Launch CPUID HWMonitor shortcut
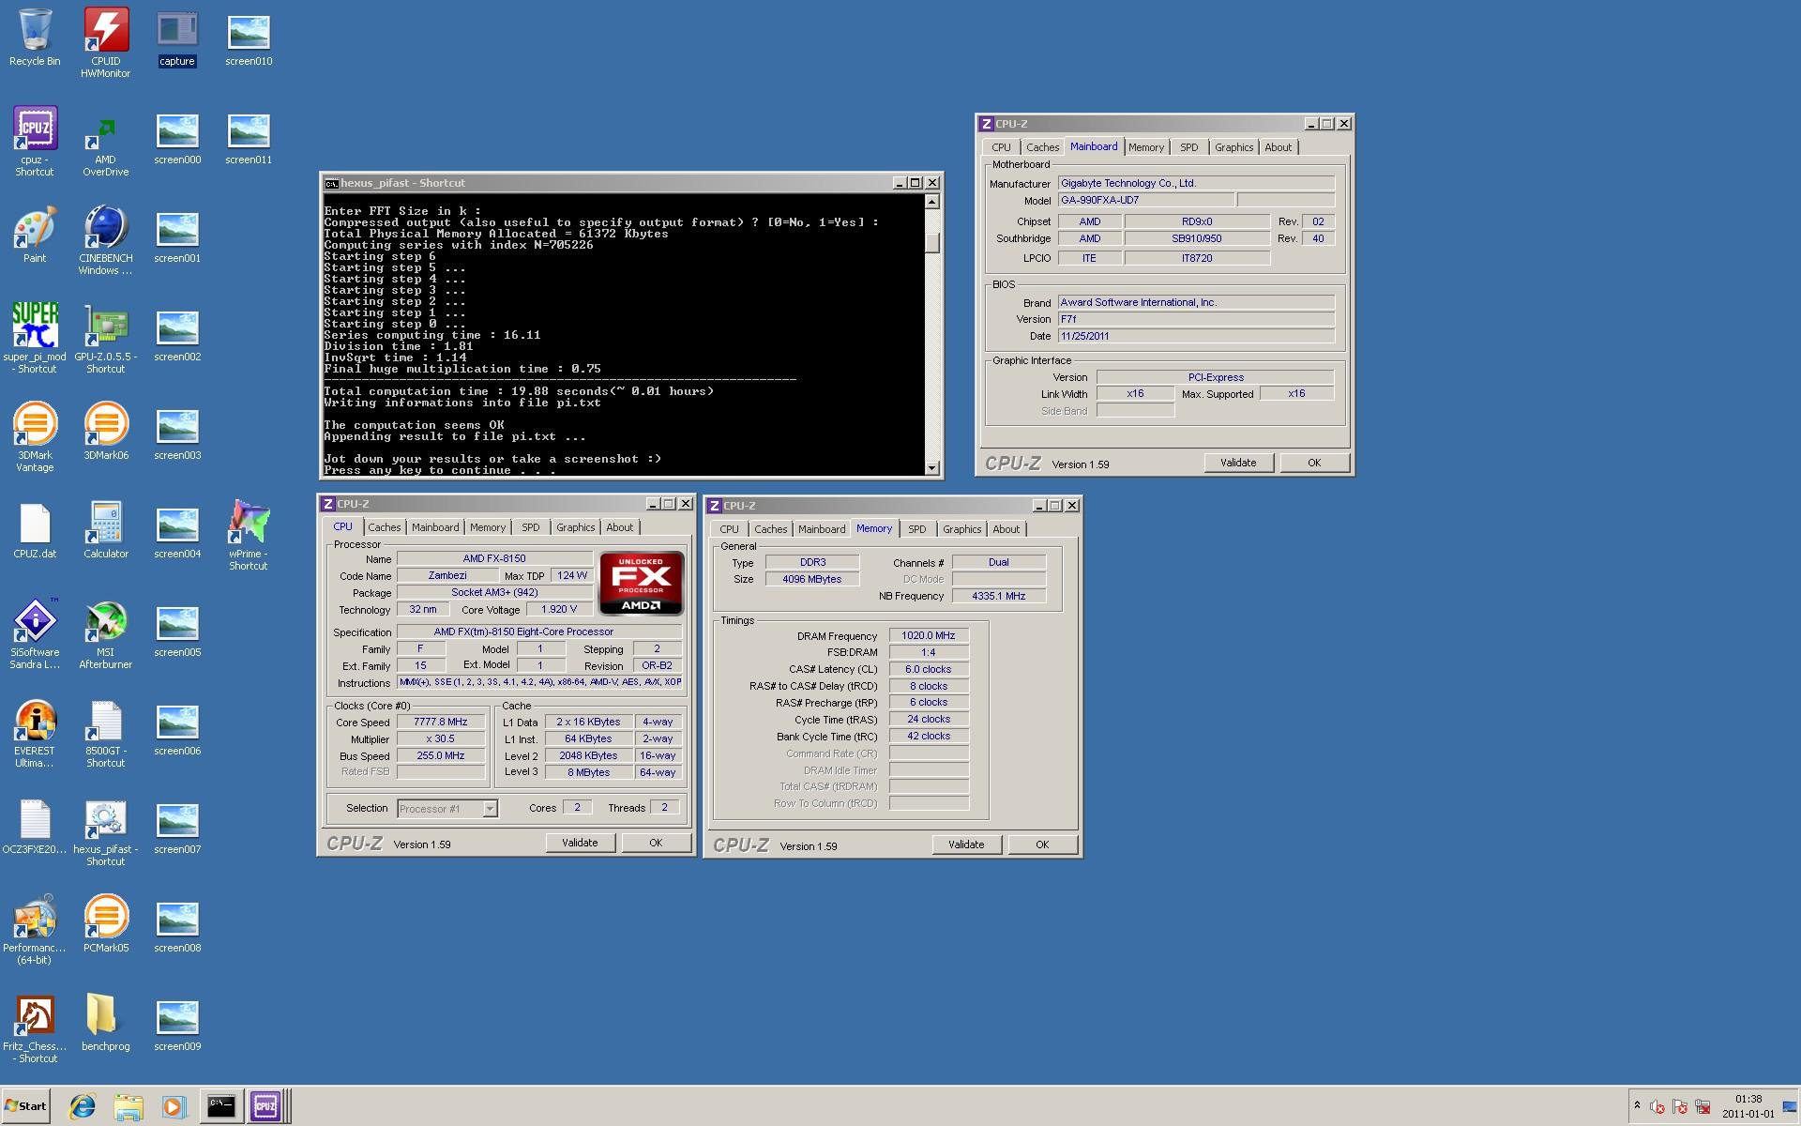1801x1126 pixels. click(x=106, y=42)
